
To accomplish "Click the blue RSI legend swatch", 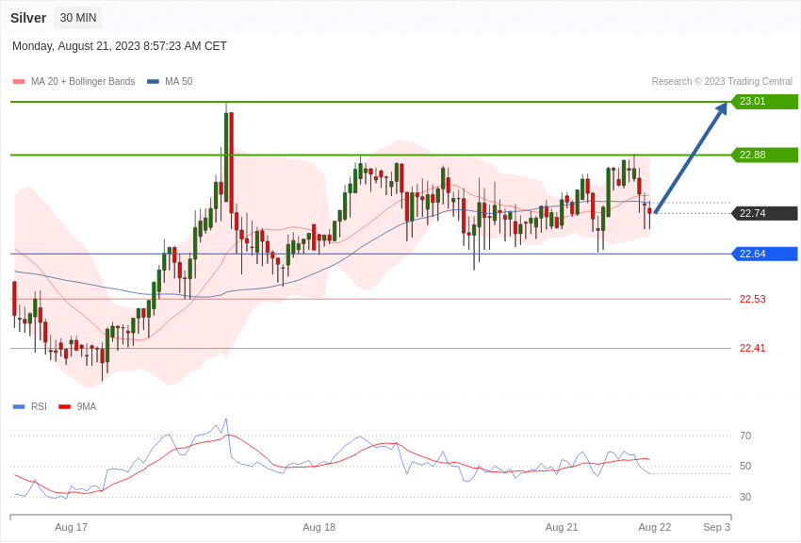I will pos(19,406).
